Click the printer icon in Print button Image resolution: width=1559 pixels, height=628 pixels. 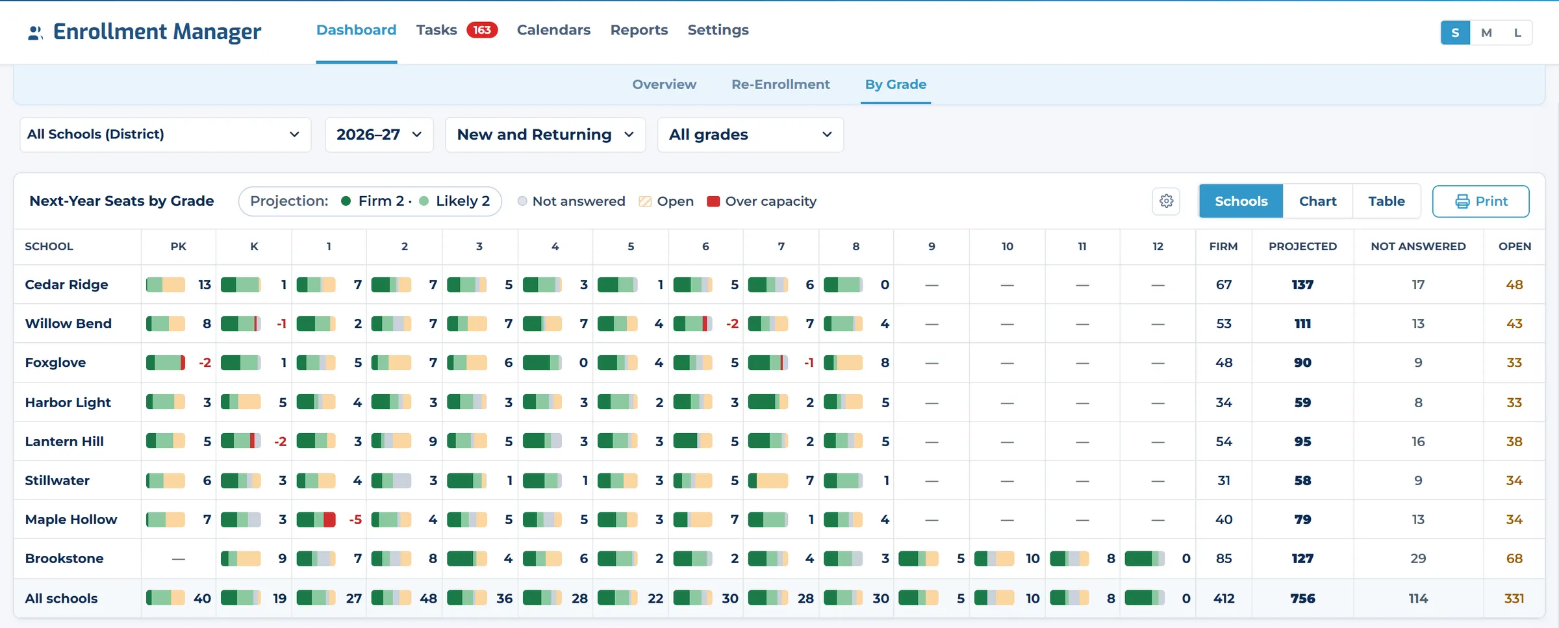(1462, 201)
